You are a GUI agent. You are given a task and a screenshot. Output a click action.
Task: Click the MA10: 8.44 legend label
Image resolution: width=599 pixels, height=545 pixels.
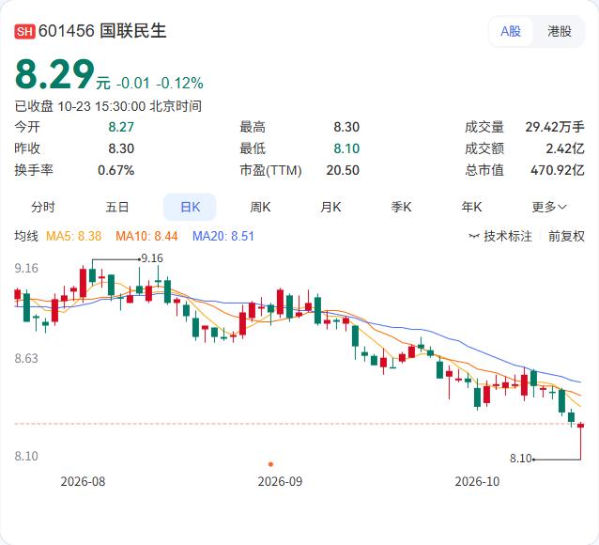(146, 236)
